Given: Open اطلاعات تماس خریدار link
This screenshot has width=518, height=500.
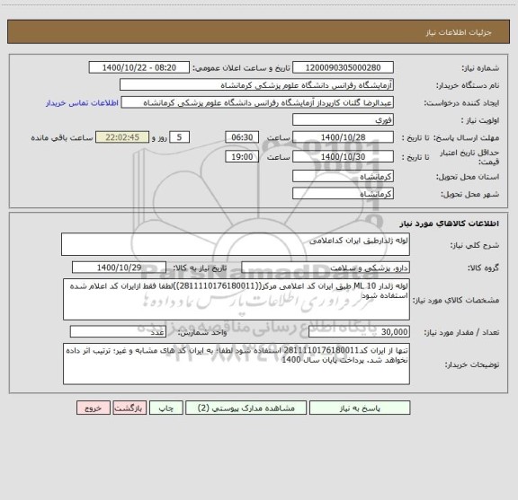Looking at the screenshot, I should (x=82, y=103).
